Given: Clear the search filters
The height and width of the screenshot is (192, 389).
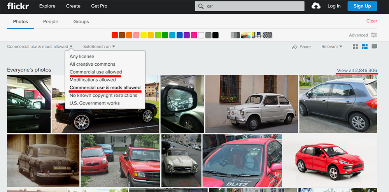Looking at the screenshot, I should point(371,21).
